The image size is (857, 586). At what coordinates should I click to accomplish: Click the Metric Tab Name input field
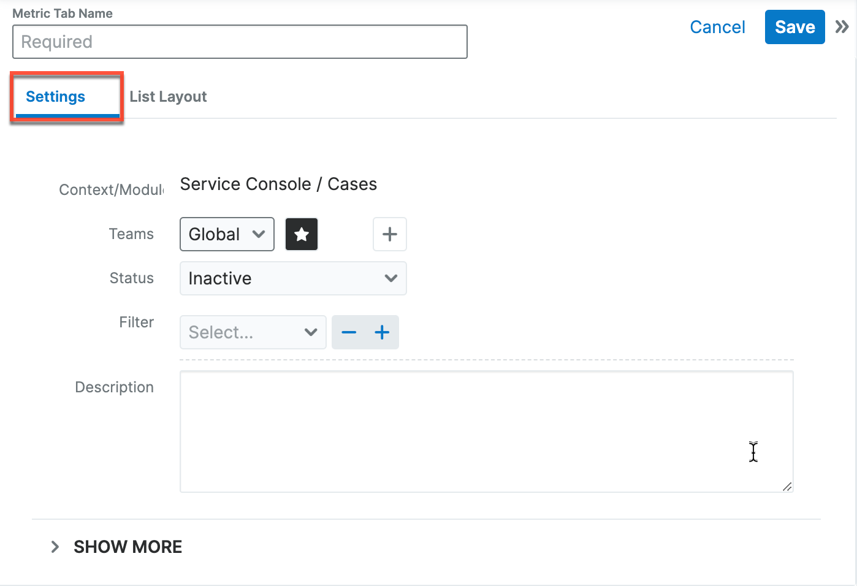pos(240,42)
